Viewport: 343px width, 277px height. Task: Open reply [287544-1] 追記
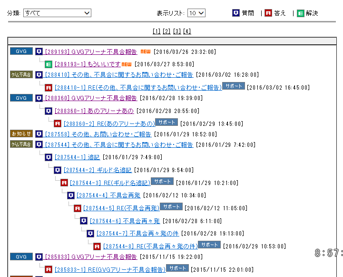77,157
